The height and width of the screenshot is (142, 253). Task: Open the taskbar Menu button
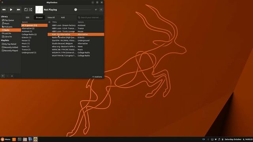6,139
